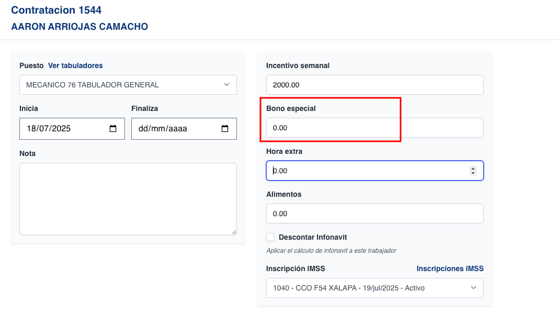The width and height of the screenshot is (558, 314).
Task: Click the increment arrow on Hora extra
Action: (x=472, y=167)
